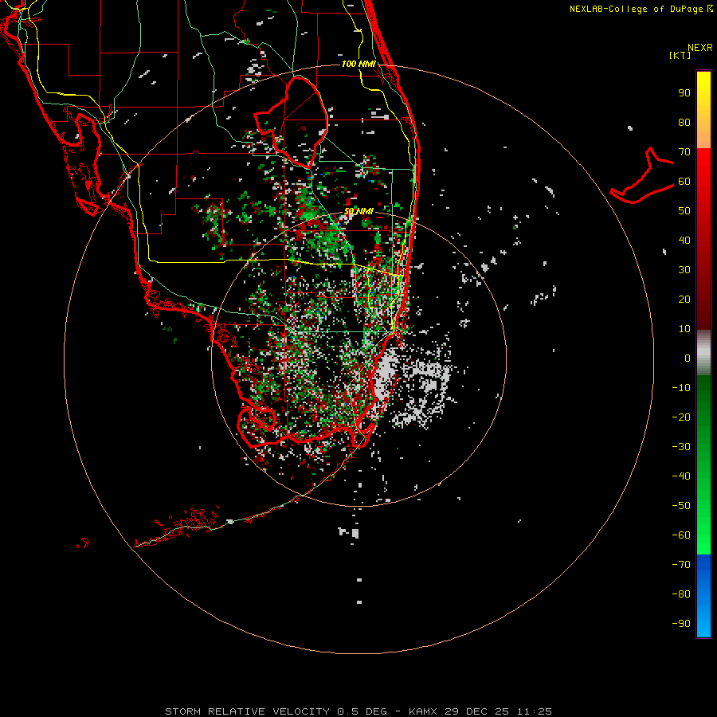Click the 90 value on velocity scale
This screenshot has height=717, width=717.
684,93
